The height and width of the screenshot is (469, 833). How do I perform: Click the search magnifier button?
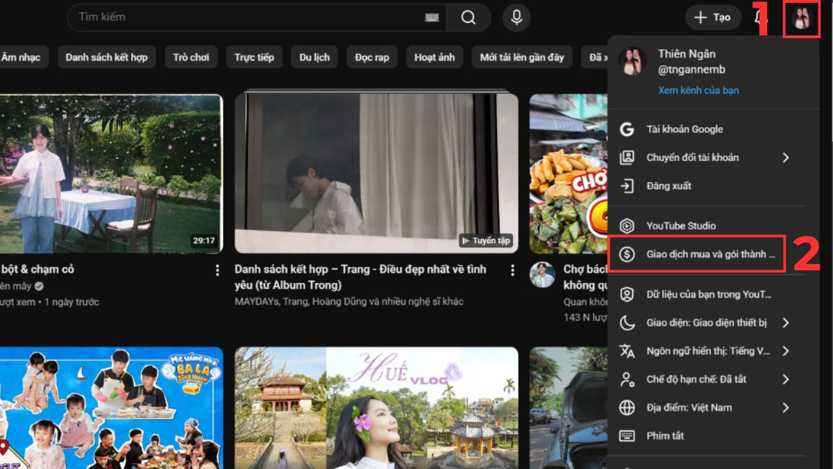(469, 17)
